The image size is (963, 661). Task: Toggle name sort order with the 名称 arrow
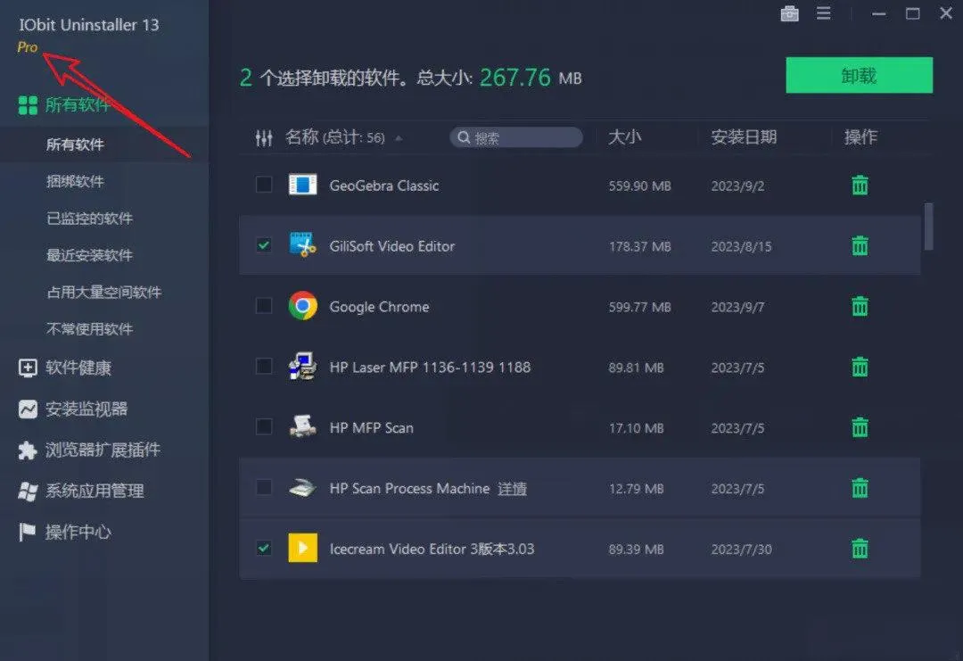coord(399,137)
